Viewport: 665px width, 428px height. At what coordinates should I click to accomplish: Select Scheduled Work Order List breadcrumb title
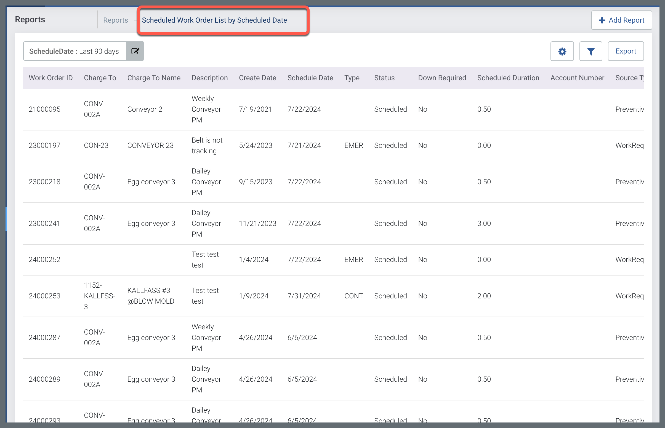[214, 20]
